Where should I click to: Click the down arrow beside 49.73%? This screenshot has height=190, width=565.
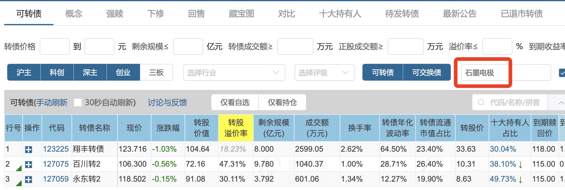520,180
